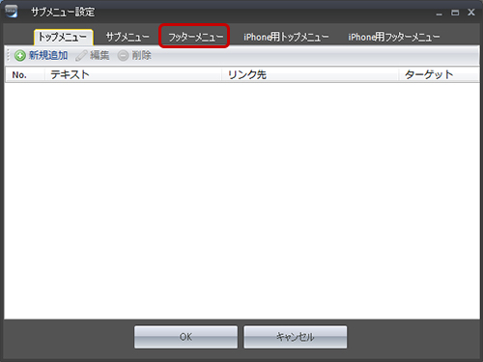Click the pencil 編集 icon

pos(81,56)
